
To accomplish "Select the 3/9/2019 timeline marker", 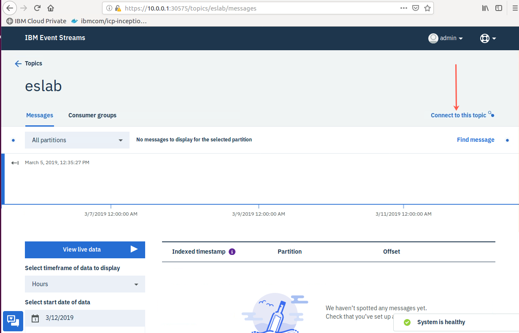I will click(x=259, y=214).
